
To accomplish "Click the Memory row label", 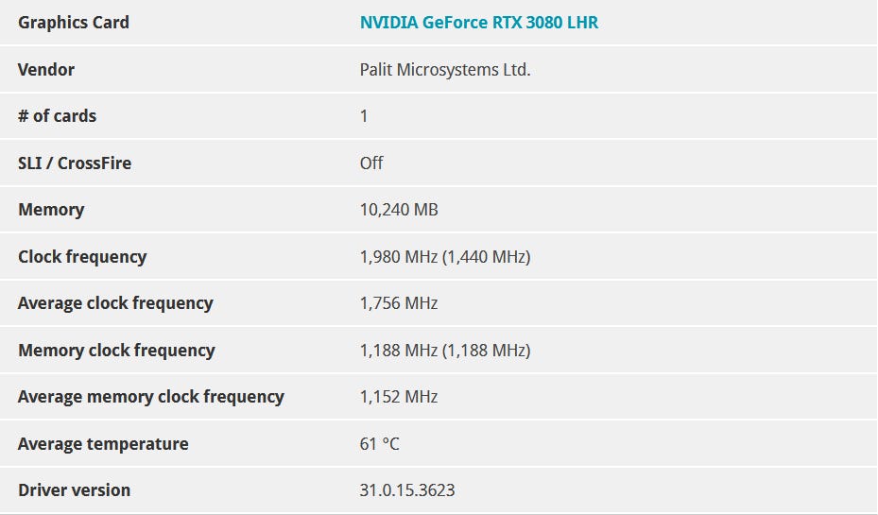I will tap(51, 210).
